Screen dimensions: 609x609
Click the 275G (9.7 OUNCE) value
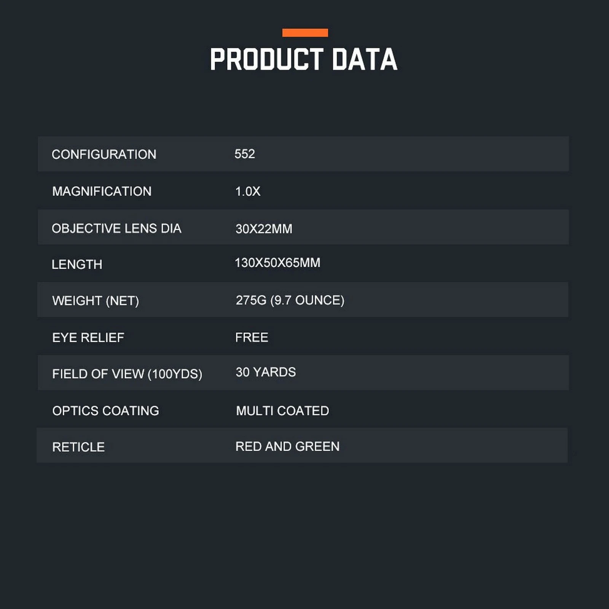pos(290,300)
